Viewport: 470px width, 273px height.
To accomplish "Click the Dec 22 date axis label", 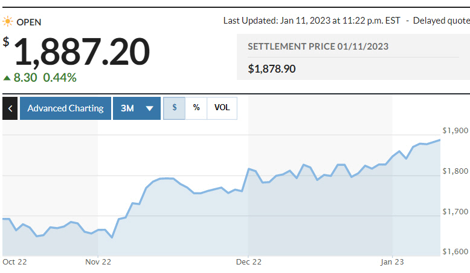I will coord(248,262).
